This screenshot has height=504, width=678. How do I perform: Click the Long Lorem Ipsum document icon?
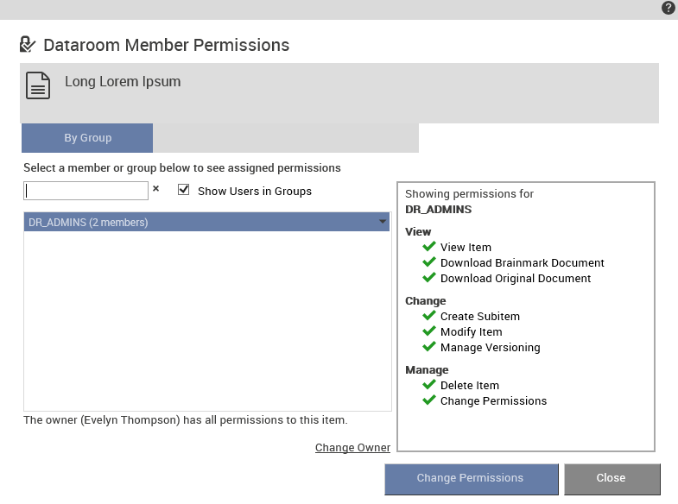[38, 85]
